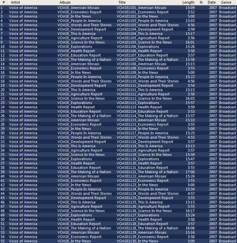This screenshot has width=237, height=243.
Task: Click the N column header
Action: [201, 2]
